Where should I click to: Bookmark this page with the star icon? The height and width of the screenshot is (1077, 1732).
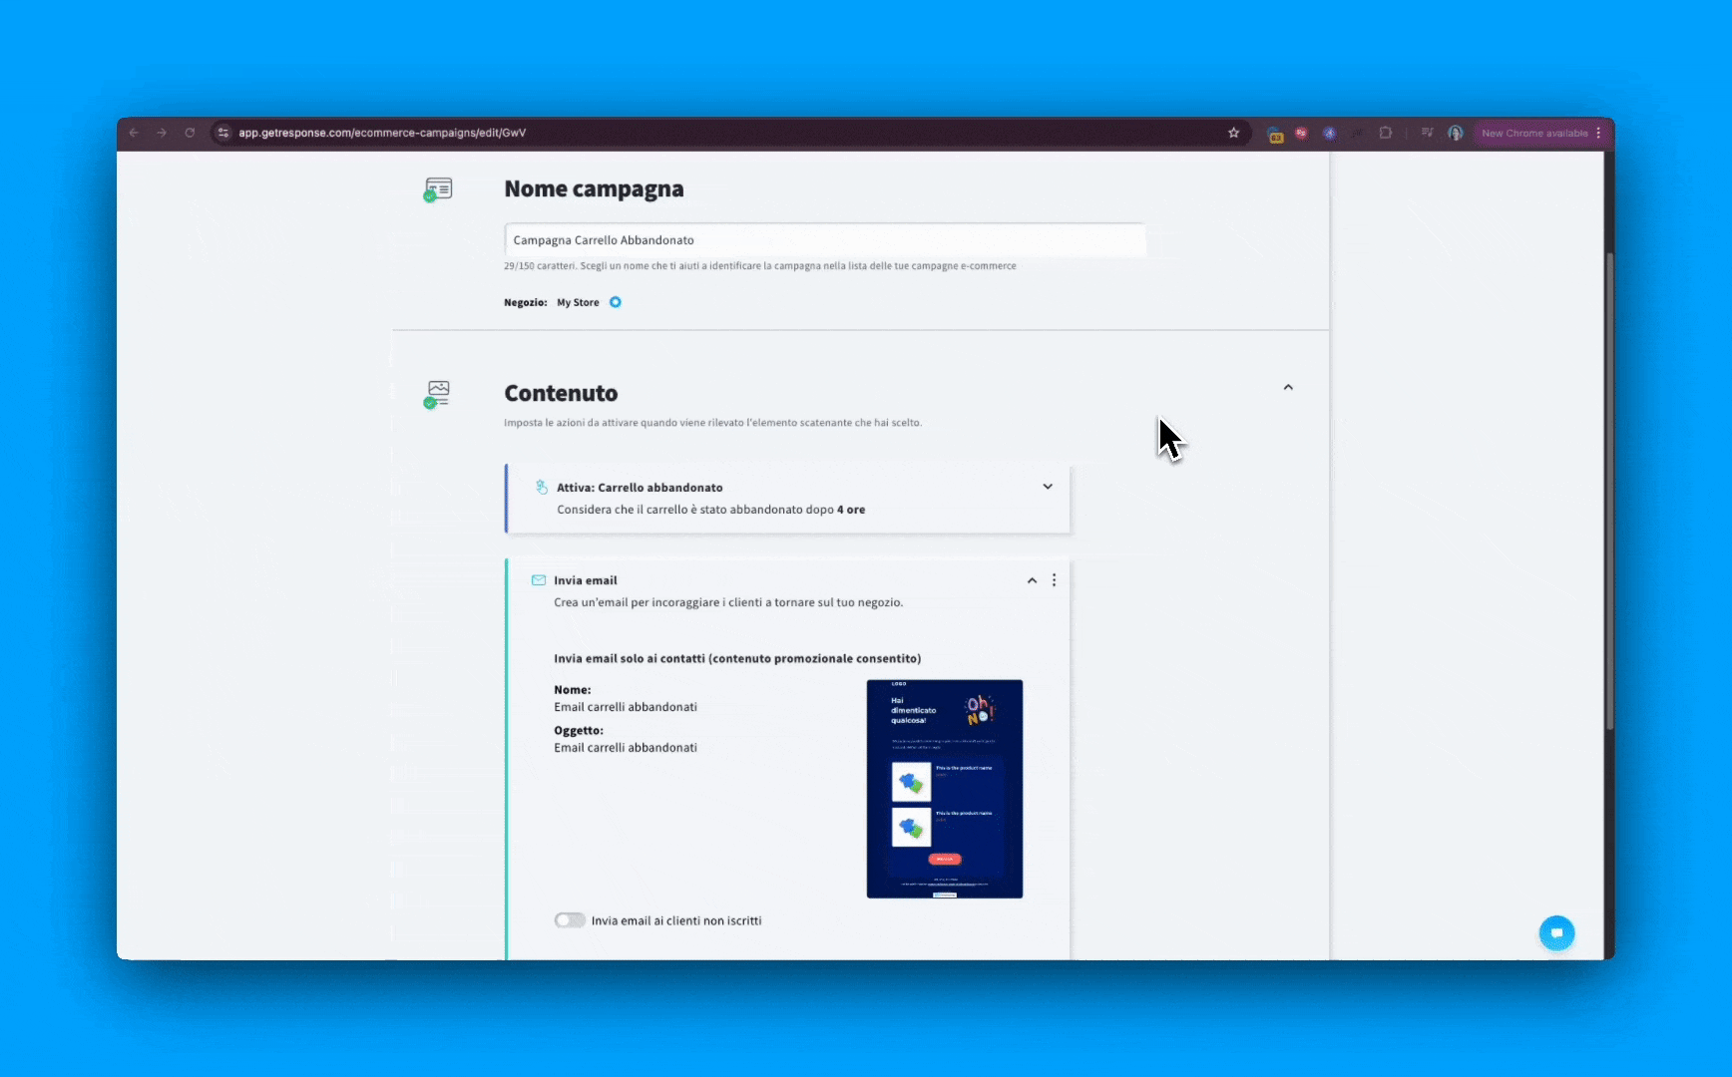click(1233, 133)
